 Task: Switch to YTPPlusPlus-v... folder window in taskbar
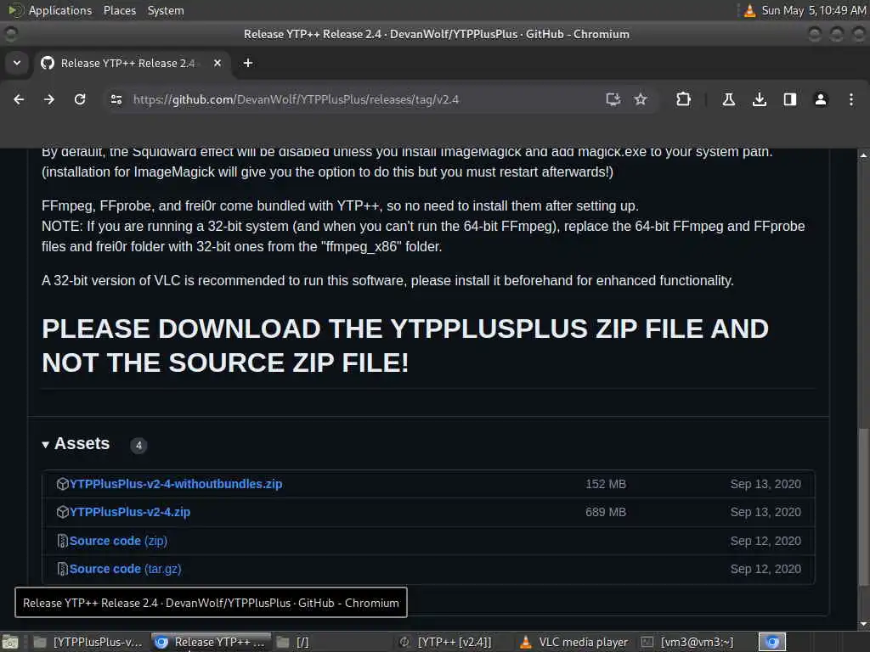coord(88,642)
